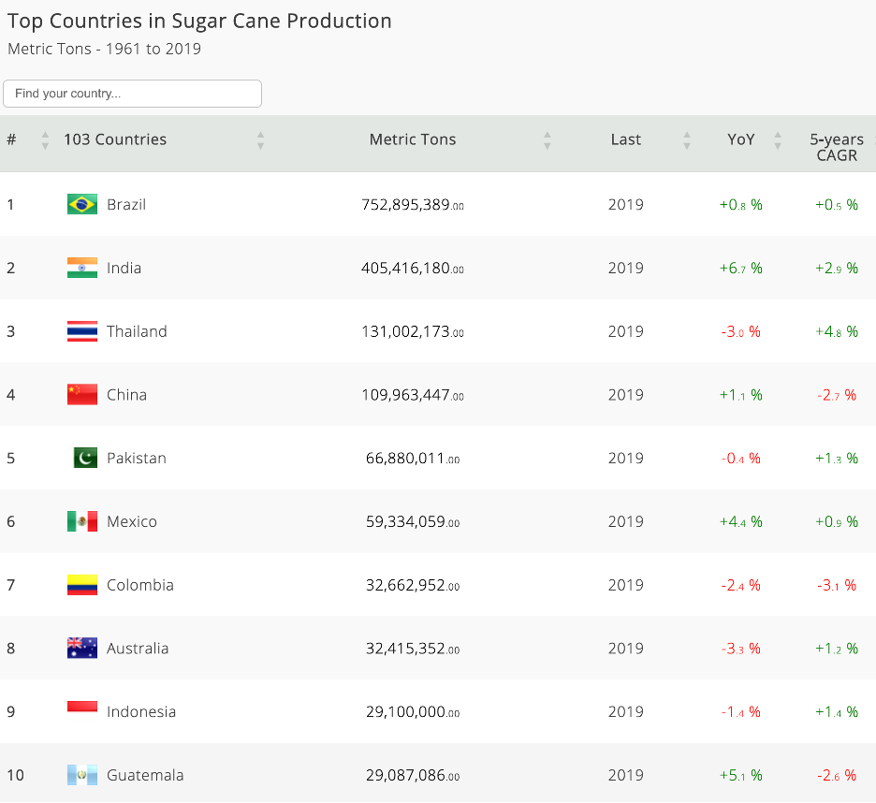Focus the 'Find your country' search field
This screenshot has width=876, height=803.
(x=132, y=94)
